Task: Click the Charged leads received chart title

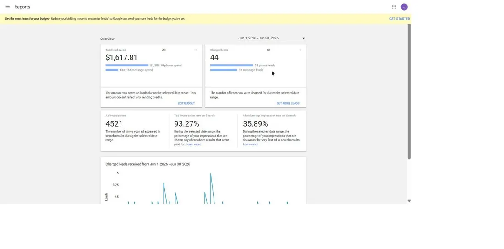Action: click(148, 164)
